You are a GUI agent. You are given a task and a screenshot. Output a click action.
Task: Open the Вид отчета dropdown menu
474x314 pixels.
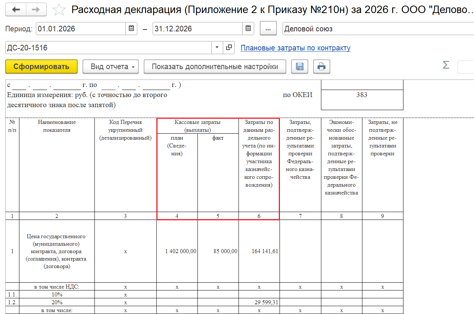110,67
